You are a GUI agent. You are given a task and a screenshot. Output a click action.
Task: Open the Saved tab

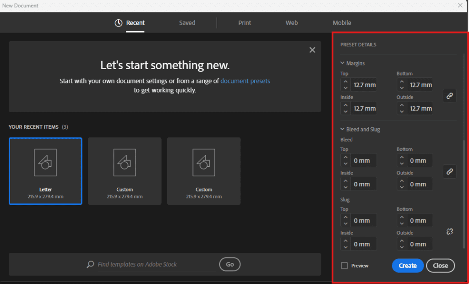(x=187, y=23)
